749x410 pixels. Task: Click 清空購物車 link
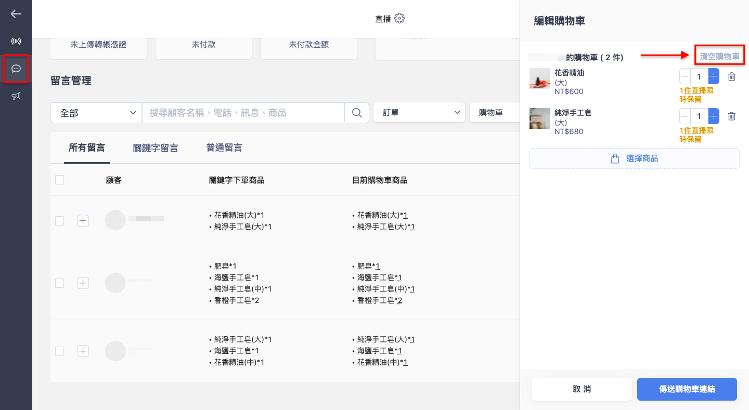[x=719, y=57]
